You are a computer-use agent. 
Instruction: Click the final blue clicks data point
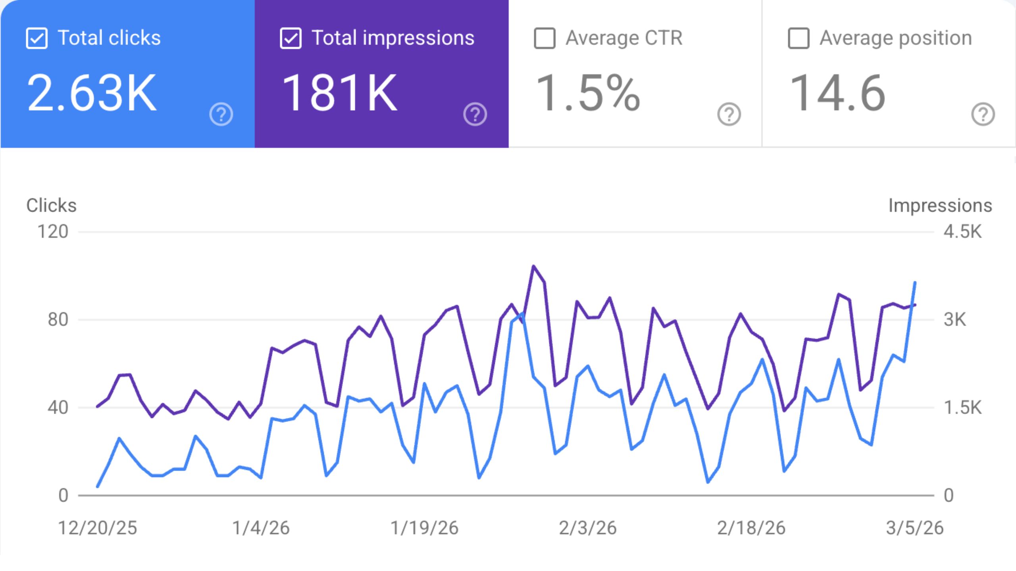915,282
